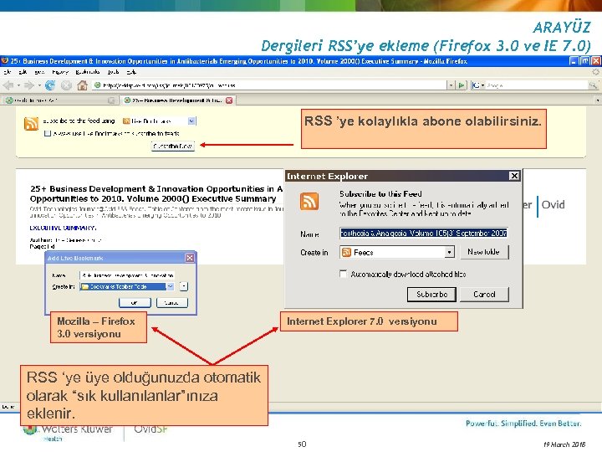Enable Automatically download attached files checkbox
This screenshot has width=602, height=452.
343,274
